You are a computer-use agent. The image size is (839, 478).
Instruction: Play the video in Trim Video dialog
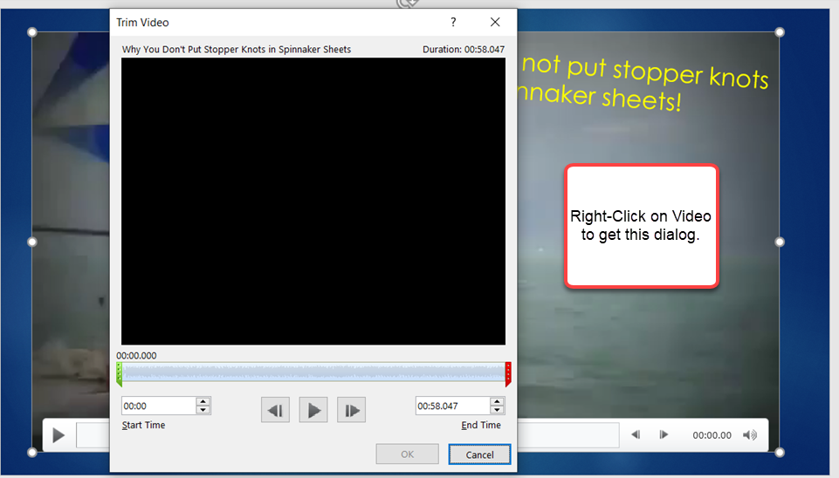point(313,410)
